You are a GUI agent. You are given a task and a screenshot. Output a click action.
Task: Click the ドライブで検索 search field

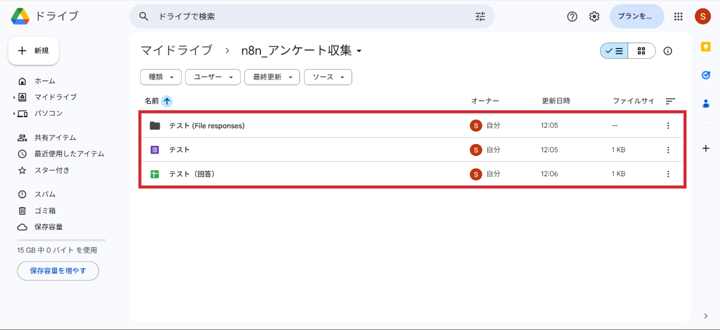click(300, 17)
